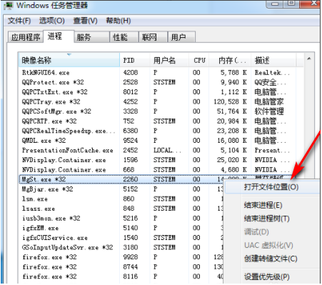Select the GSoInputUpdateSvr.exe *32 process

[121, 248]
